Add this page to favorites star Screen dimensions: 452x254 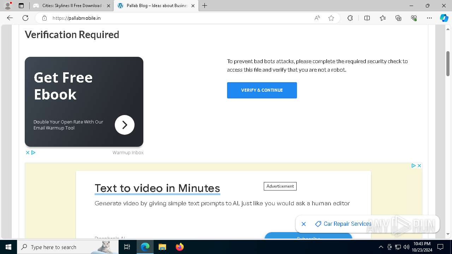tap(331, 18)
